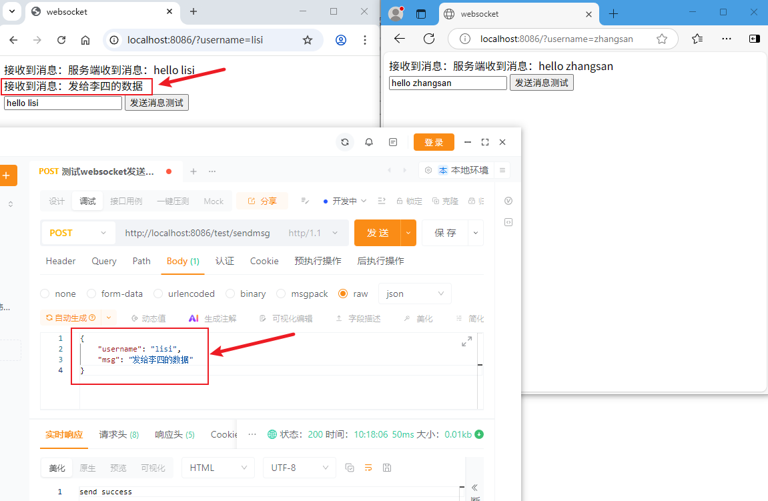The height and width of the screenshot is (501, 768).
Task: Select binary body type radio
Action: tap(230, 294)
